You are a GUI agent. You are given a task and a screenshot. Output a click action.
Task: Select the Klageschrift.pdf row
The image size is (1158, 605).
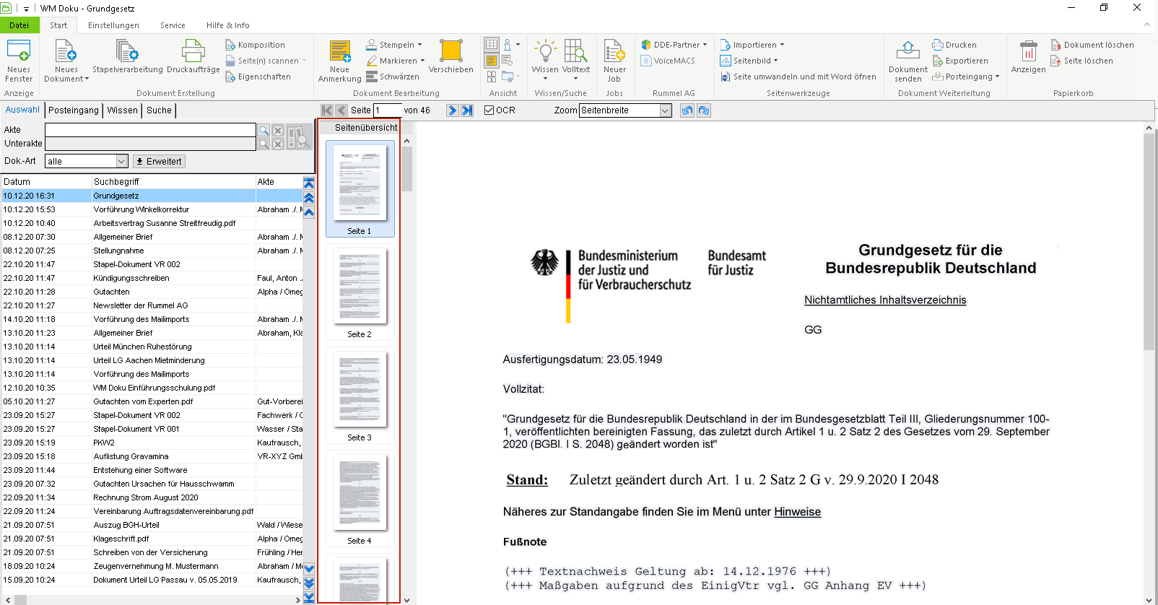coord(152,539)
